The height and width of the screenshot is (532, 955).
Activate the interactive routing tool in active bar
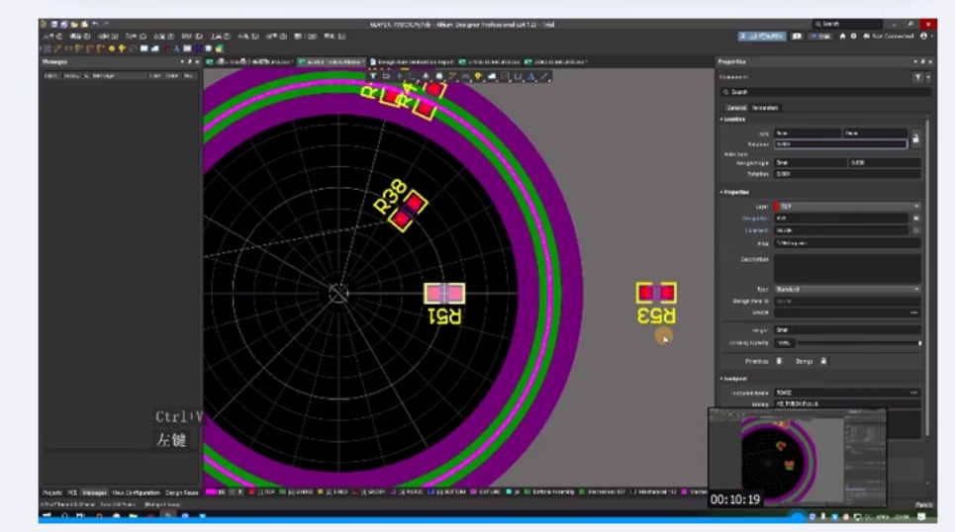[452, 77]
